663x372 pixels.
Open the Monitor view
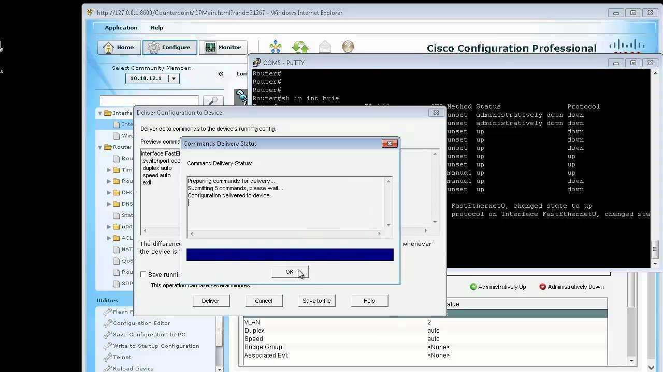point(223,47)
